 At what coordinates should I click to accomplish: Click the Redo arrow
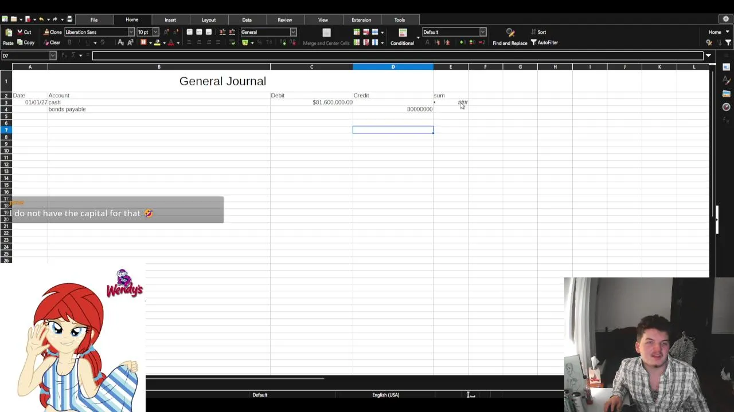point(55,19)
